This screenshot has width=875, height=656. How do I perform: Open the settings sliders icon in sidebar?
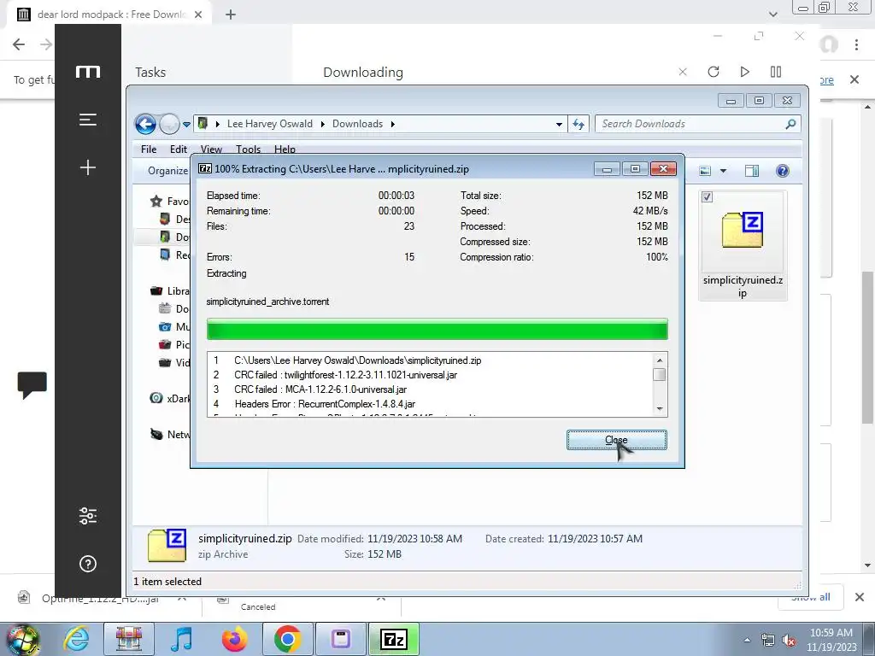click(88, 516)
